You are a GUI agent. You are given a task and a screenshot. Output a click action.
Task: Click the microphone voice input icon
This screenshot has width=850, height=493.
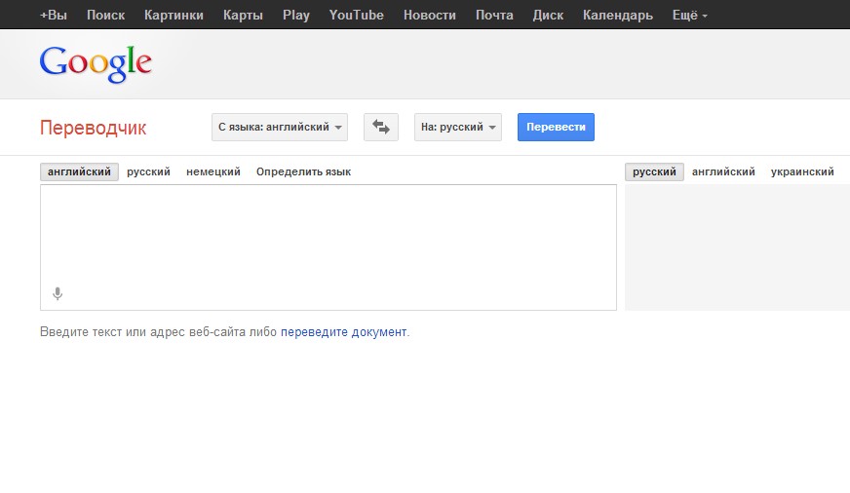click(x=58, y=293)
